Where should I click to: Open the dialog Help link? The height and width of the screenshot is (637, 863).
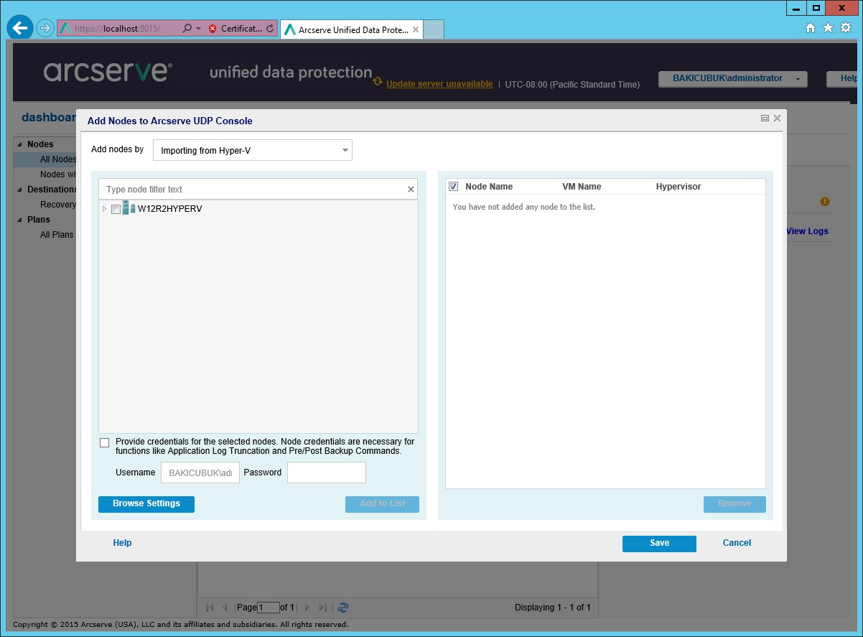coord(122,544)
